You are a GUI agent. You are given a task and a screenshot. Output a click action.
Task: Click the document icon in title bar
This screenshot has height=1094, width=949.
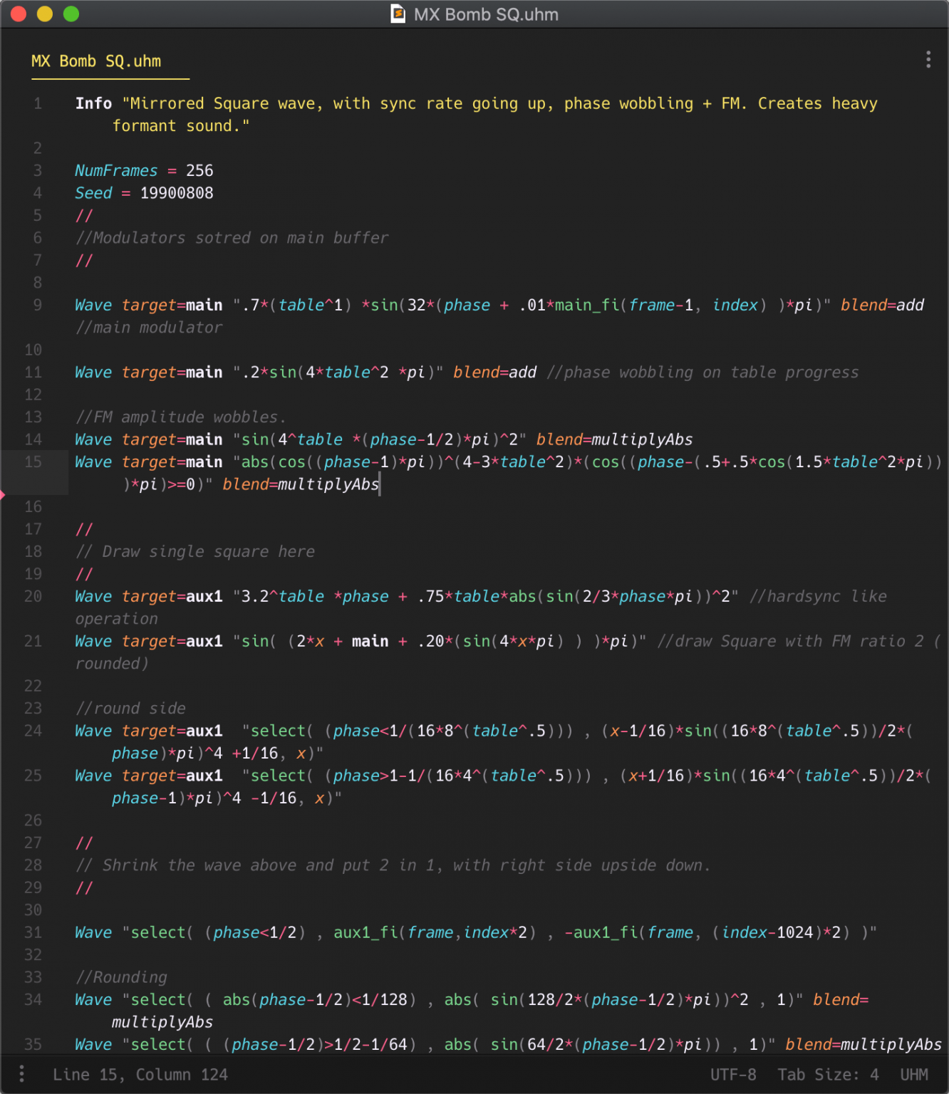coord(398,14)
